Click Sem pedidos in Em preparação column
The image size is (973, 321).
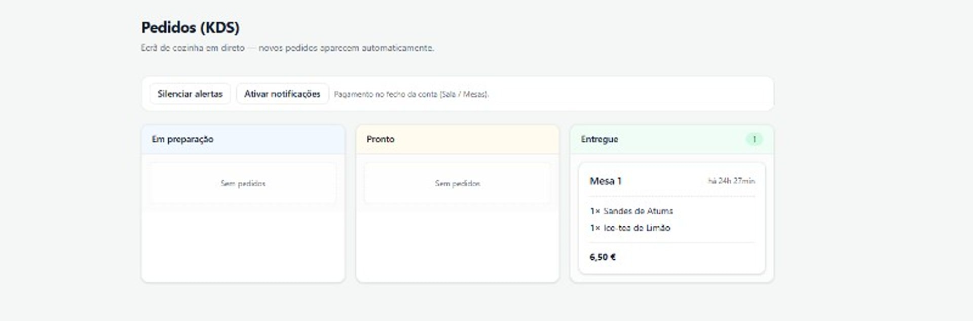point(243,183)
